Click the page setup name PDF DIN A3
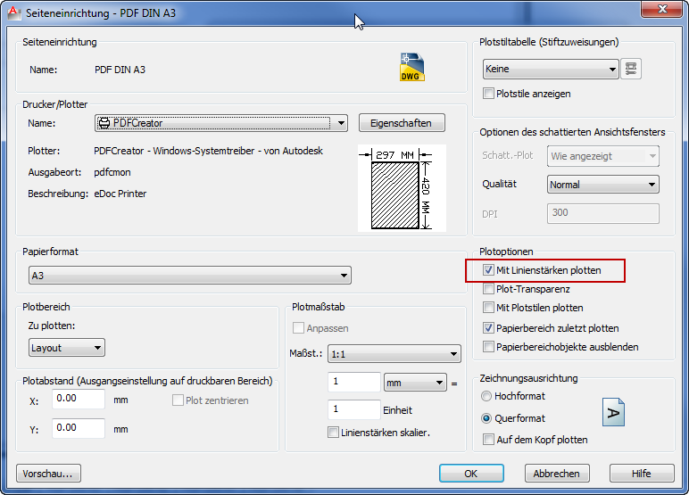Image resolution: width=689 pixels, height=495 pixels. point(120,70)
